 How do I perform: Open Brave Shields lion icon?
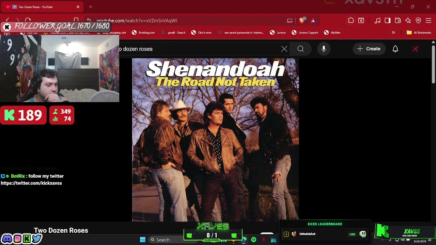click(302, 20)
